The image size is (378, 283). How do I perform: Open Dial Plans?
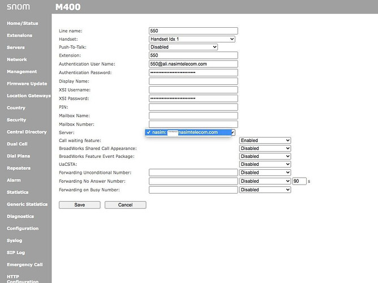[x=18, y=156]
